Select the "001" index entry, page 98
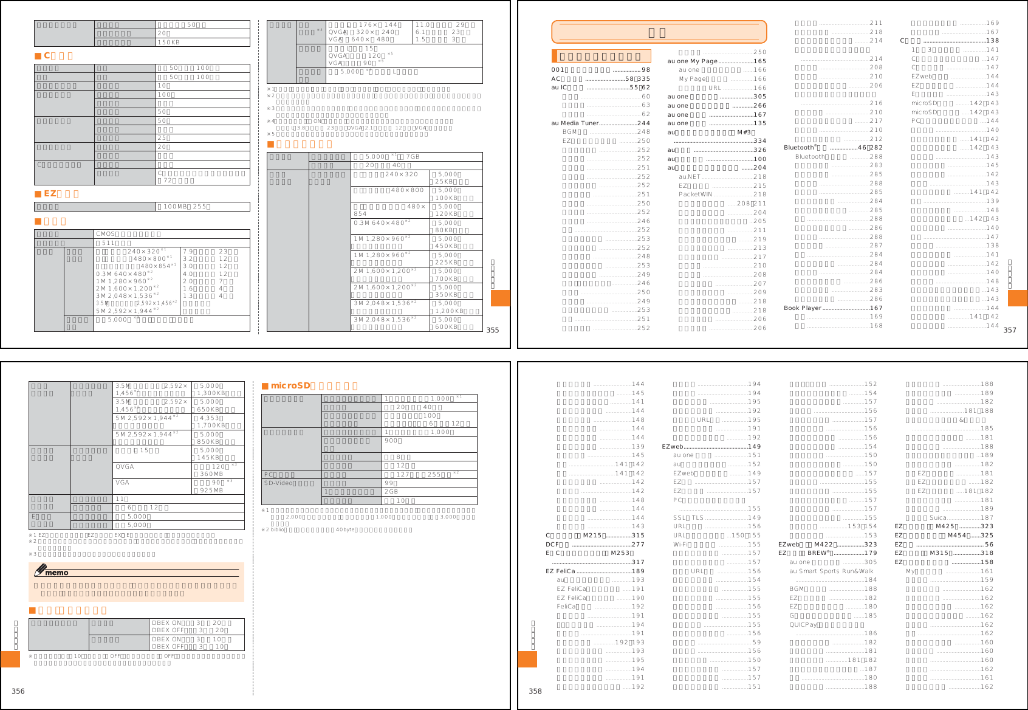Image resolution: width=1028 pixels, height=710 pixels. (x=600, y=70)
